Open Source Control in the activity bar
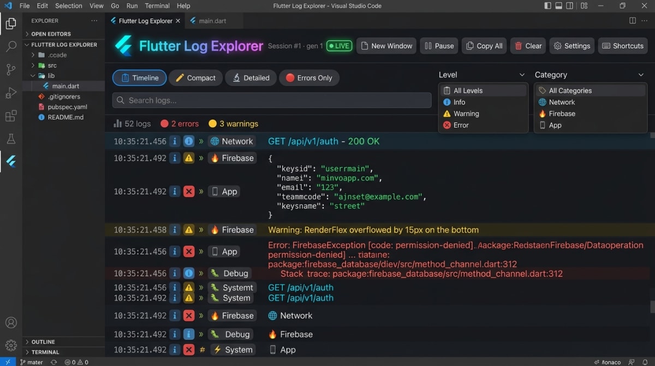 click(x=11, y=69)
